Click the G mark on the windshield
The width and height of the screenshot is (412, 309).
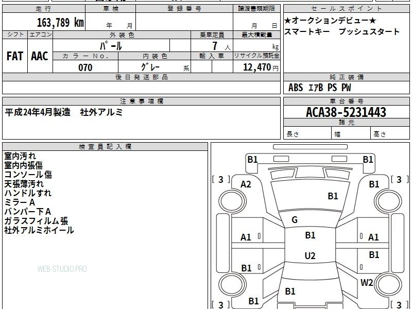[x=295, y=220]
